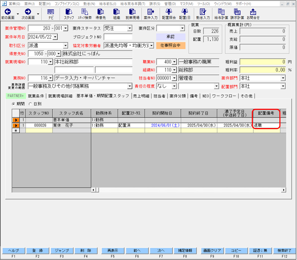The width and height of the screenshot is (297, 260).
Task: Click the 登録 F2 button
Action: coord(38,251)
